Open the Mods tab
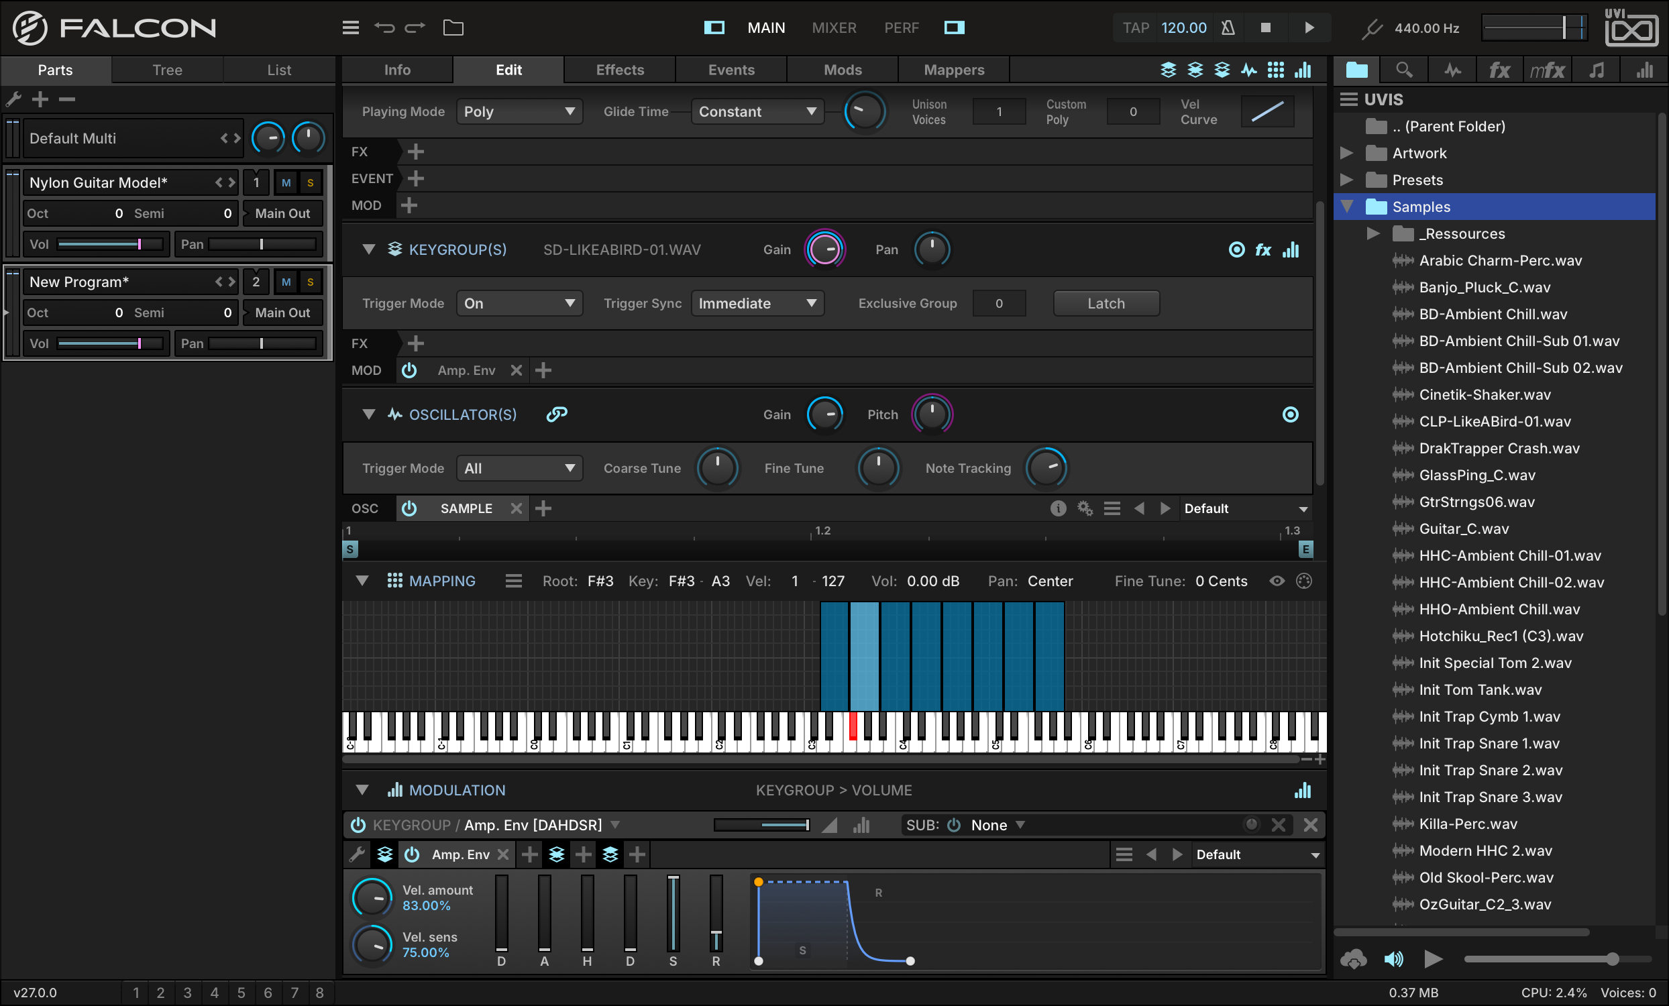 843,70
